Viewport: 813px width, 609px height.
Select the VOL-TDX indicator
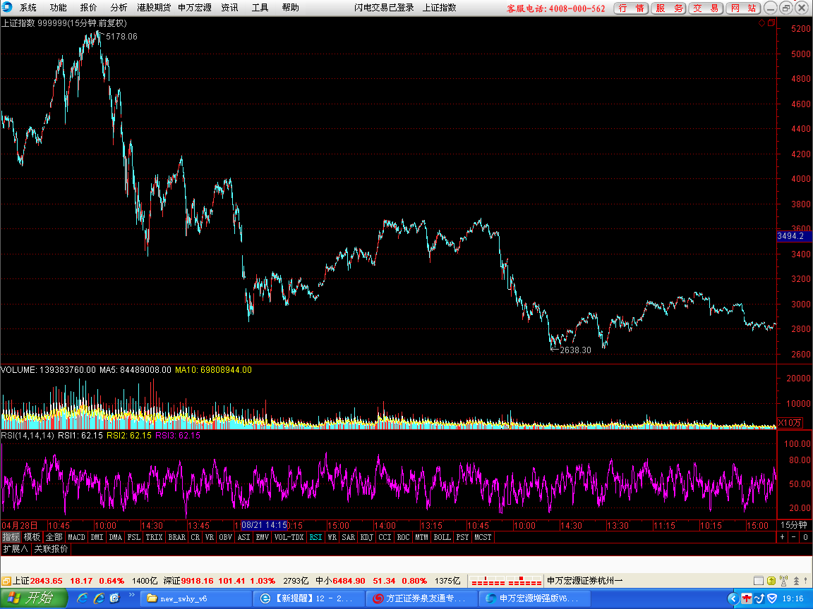(x=289, y=537)
